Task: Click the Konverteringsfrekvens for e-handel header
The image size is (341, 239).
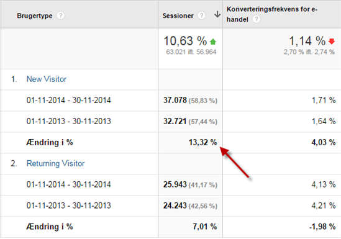Action: (x=272, y=14)
